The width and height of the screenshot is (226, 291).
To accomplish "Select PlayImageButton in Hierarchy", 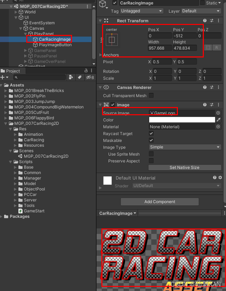I will (55, 45).
